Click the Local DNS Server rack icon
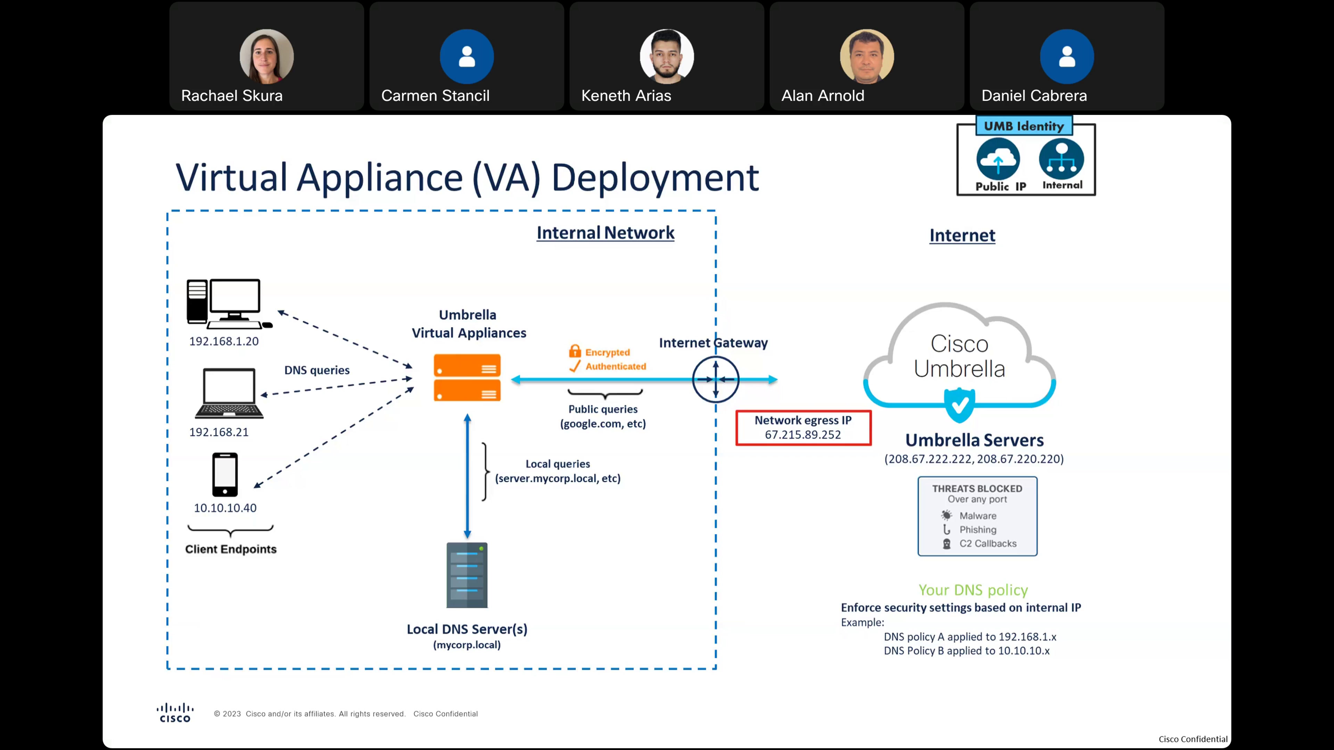 point(467,575)
